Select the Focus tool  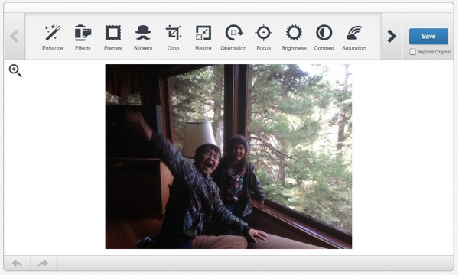tap(264, 37)
